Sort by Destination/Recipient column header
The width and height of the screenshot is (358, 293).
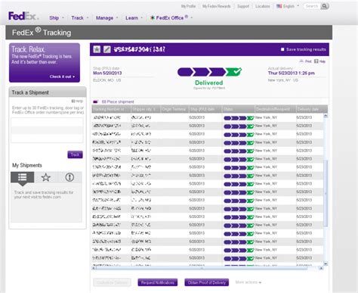275,109
